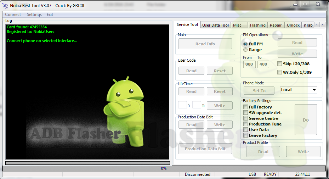Click the Nokia Best Tool title bar icon
The width and height of the screenshot is (329, 179).
point(5,6)
